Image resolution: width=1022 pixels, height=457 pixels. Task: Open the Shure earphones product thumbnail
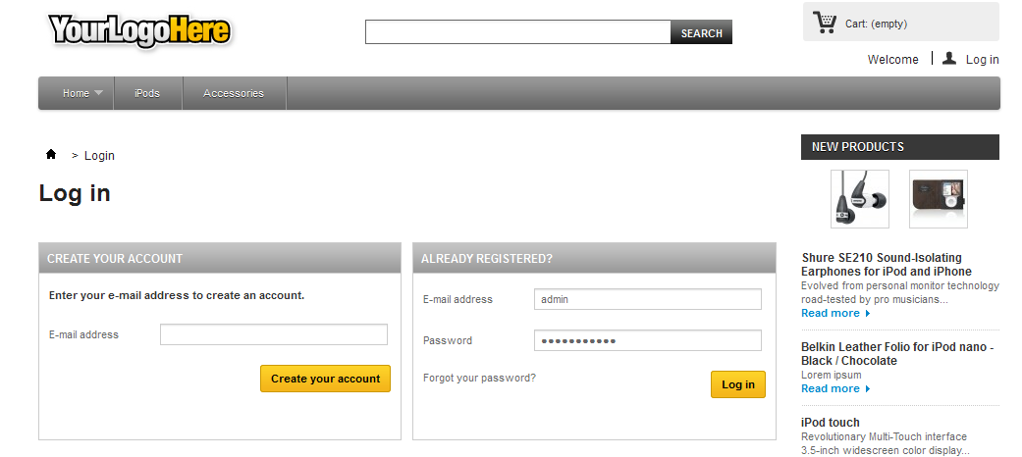pyautogui.click(x=859, y=199)
